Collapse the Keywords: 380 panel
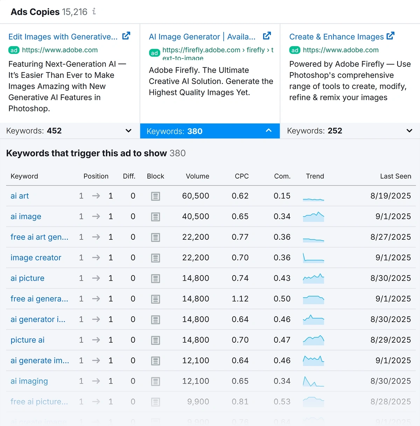 210,131
